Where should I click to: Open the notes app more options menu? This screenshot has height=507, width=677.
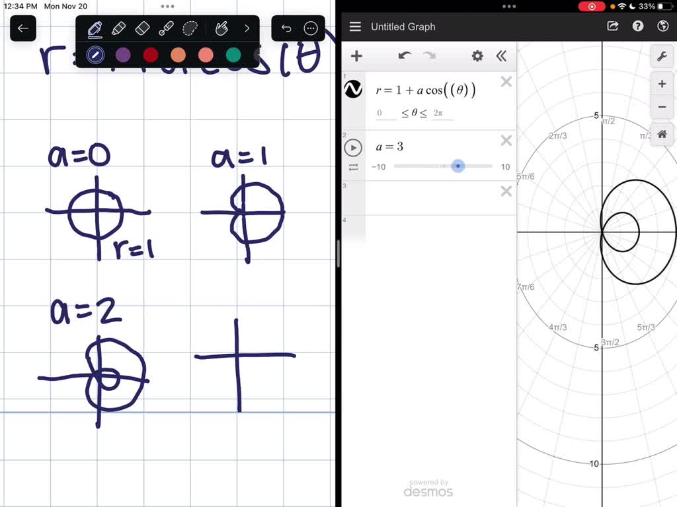[x=311, y=28]
